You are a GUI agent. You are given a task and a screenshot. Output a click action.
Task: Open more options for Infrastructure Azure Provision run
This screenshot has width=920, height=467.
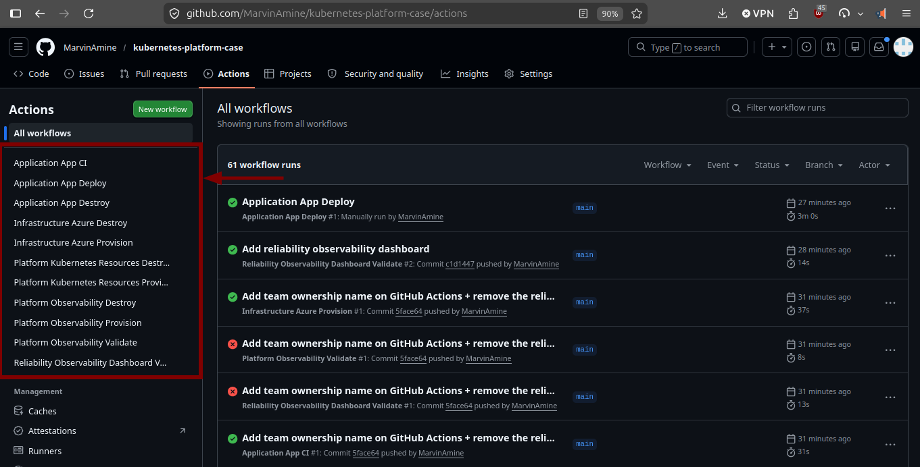point(890,303)
